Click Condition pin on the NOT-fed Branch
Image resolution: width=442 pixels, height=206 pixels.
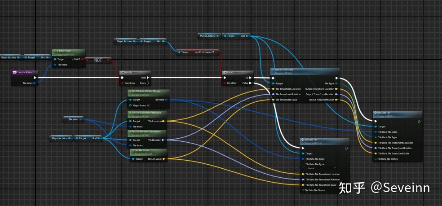pyautogui.click(x=122, y=83)
